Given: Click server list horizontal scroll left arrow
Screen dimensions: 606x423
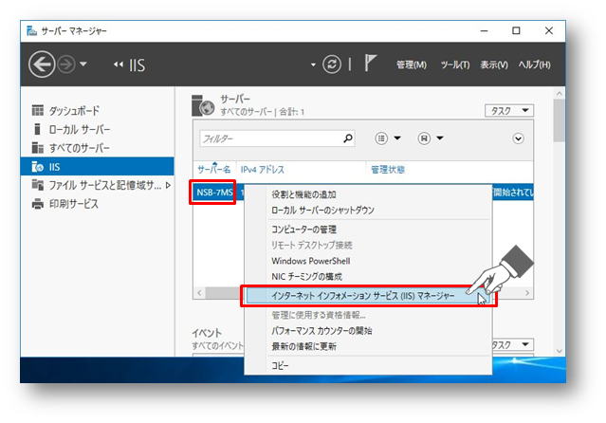Looking at the screenshot, I should [x=199, y=293].
